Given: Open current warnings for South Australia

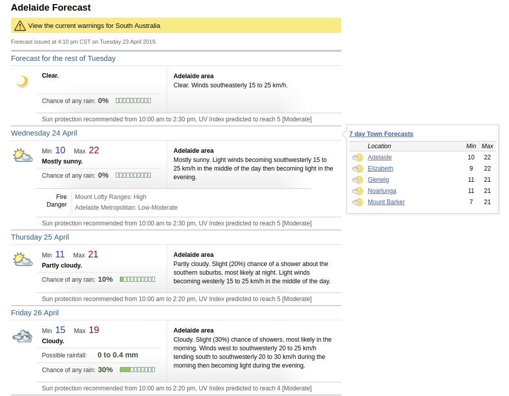Looking at the screenshot, I should coord(94,25).
